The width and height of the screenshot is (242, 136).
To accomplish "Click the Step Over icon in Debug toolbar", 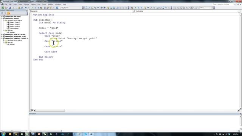I will coord(151,8).
